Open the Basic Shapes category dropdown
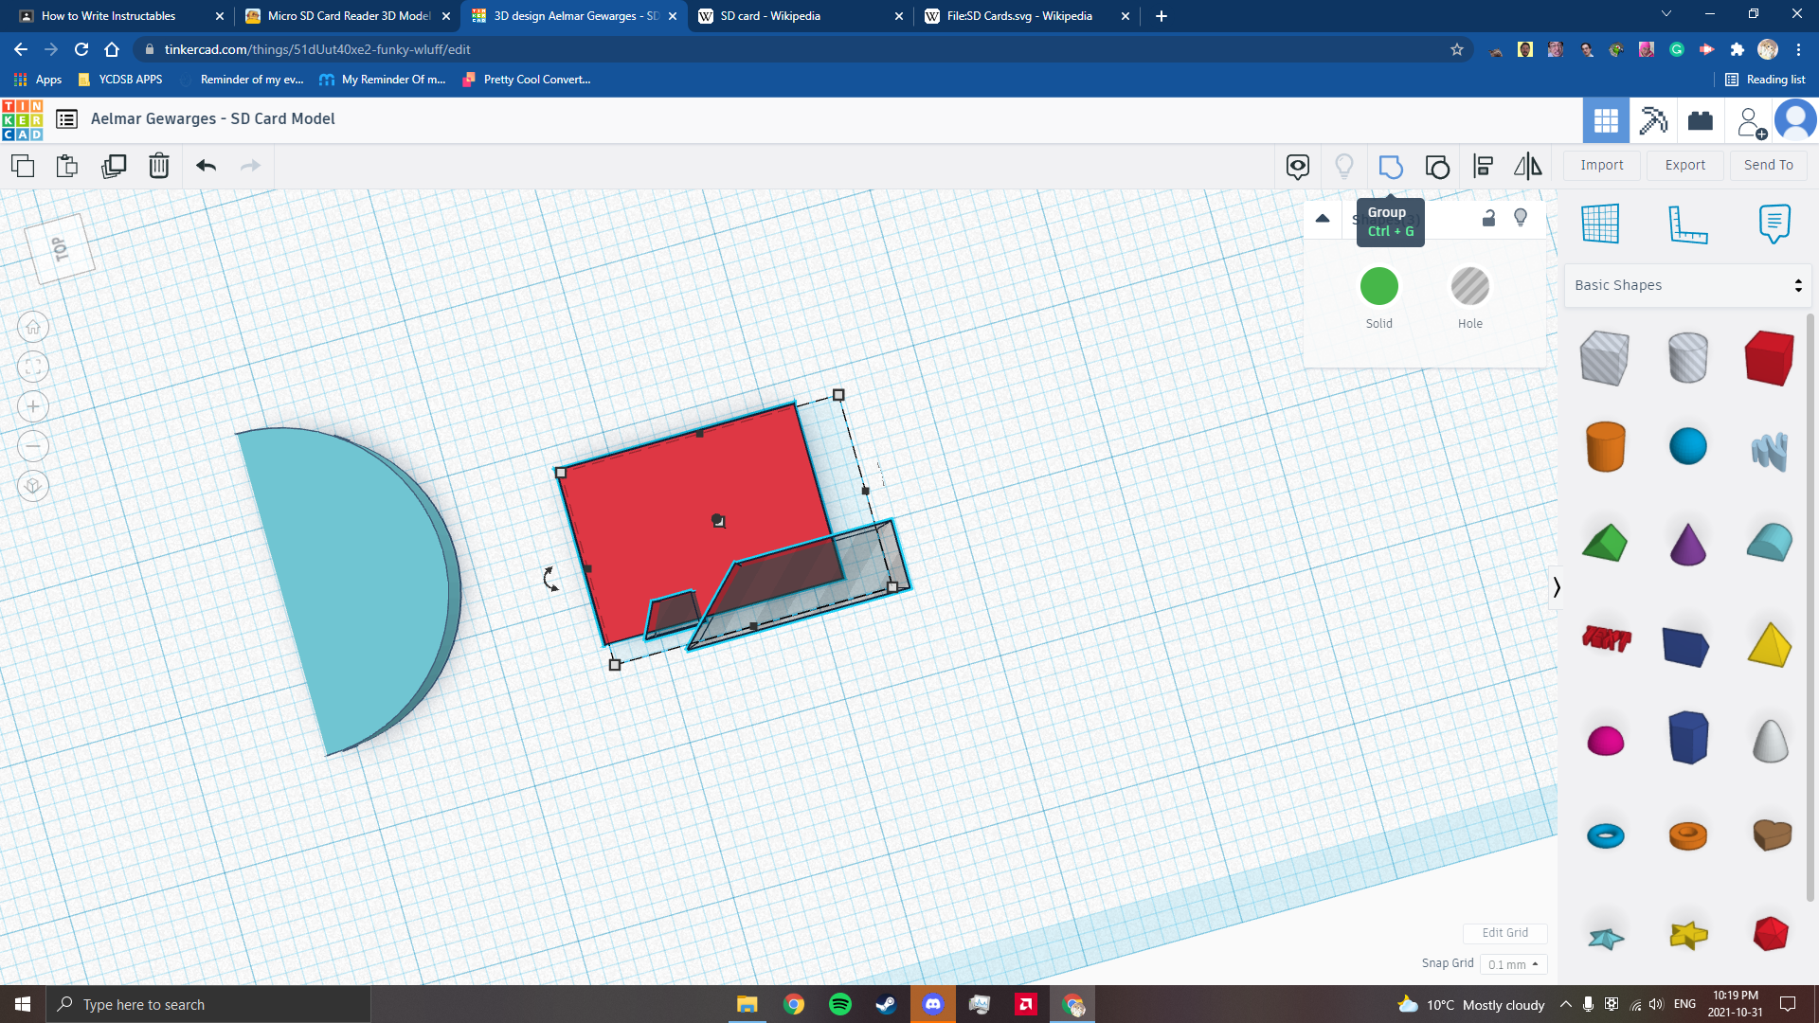Screen dimensions: 1819x1023 click(1688, 285)
